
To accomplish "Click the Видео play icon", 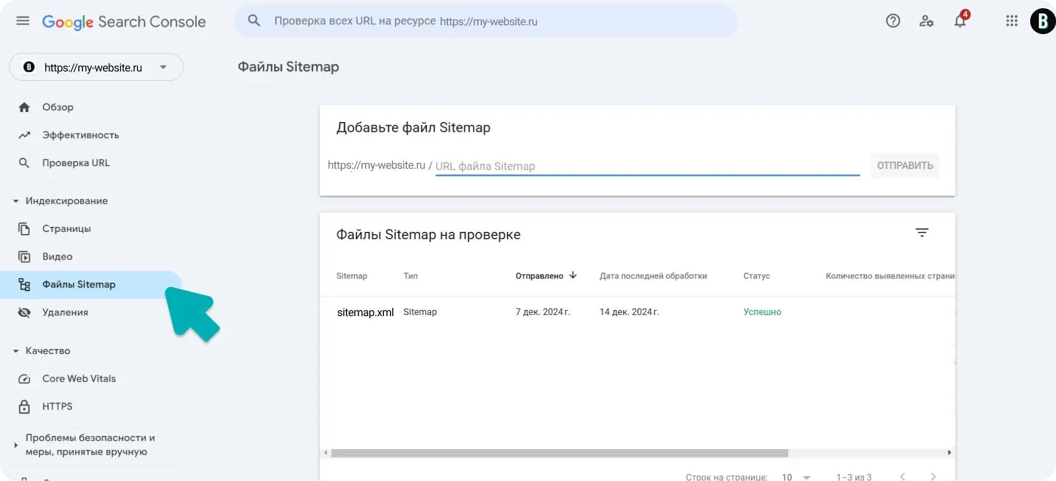I will (24, 257).
